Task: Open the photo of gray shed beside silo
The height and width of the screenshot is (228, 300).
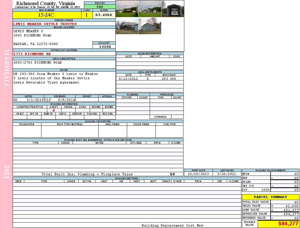Action: coord(150,26)
